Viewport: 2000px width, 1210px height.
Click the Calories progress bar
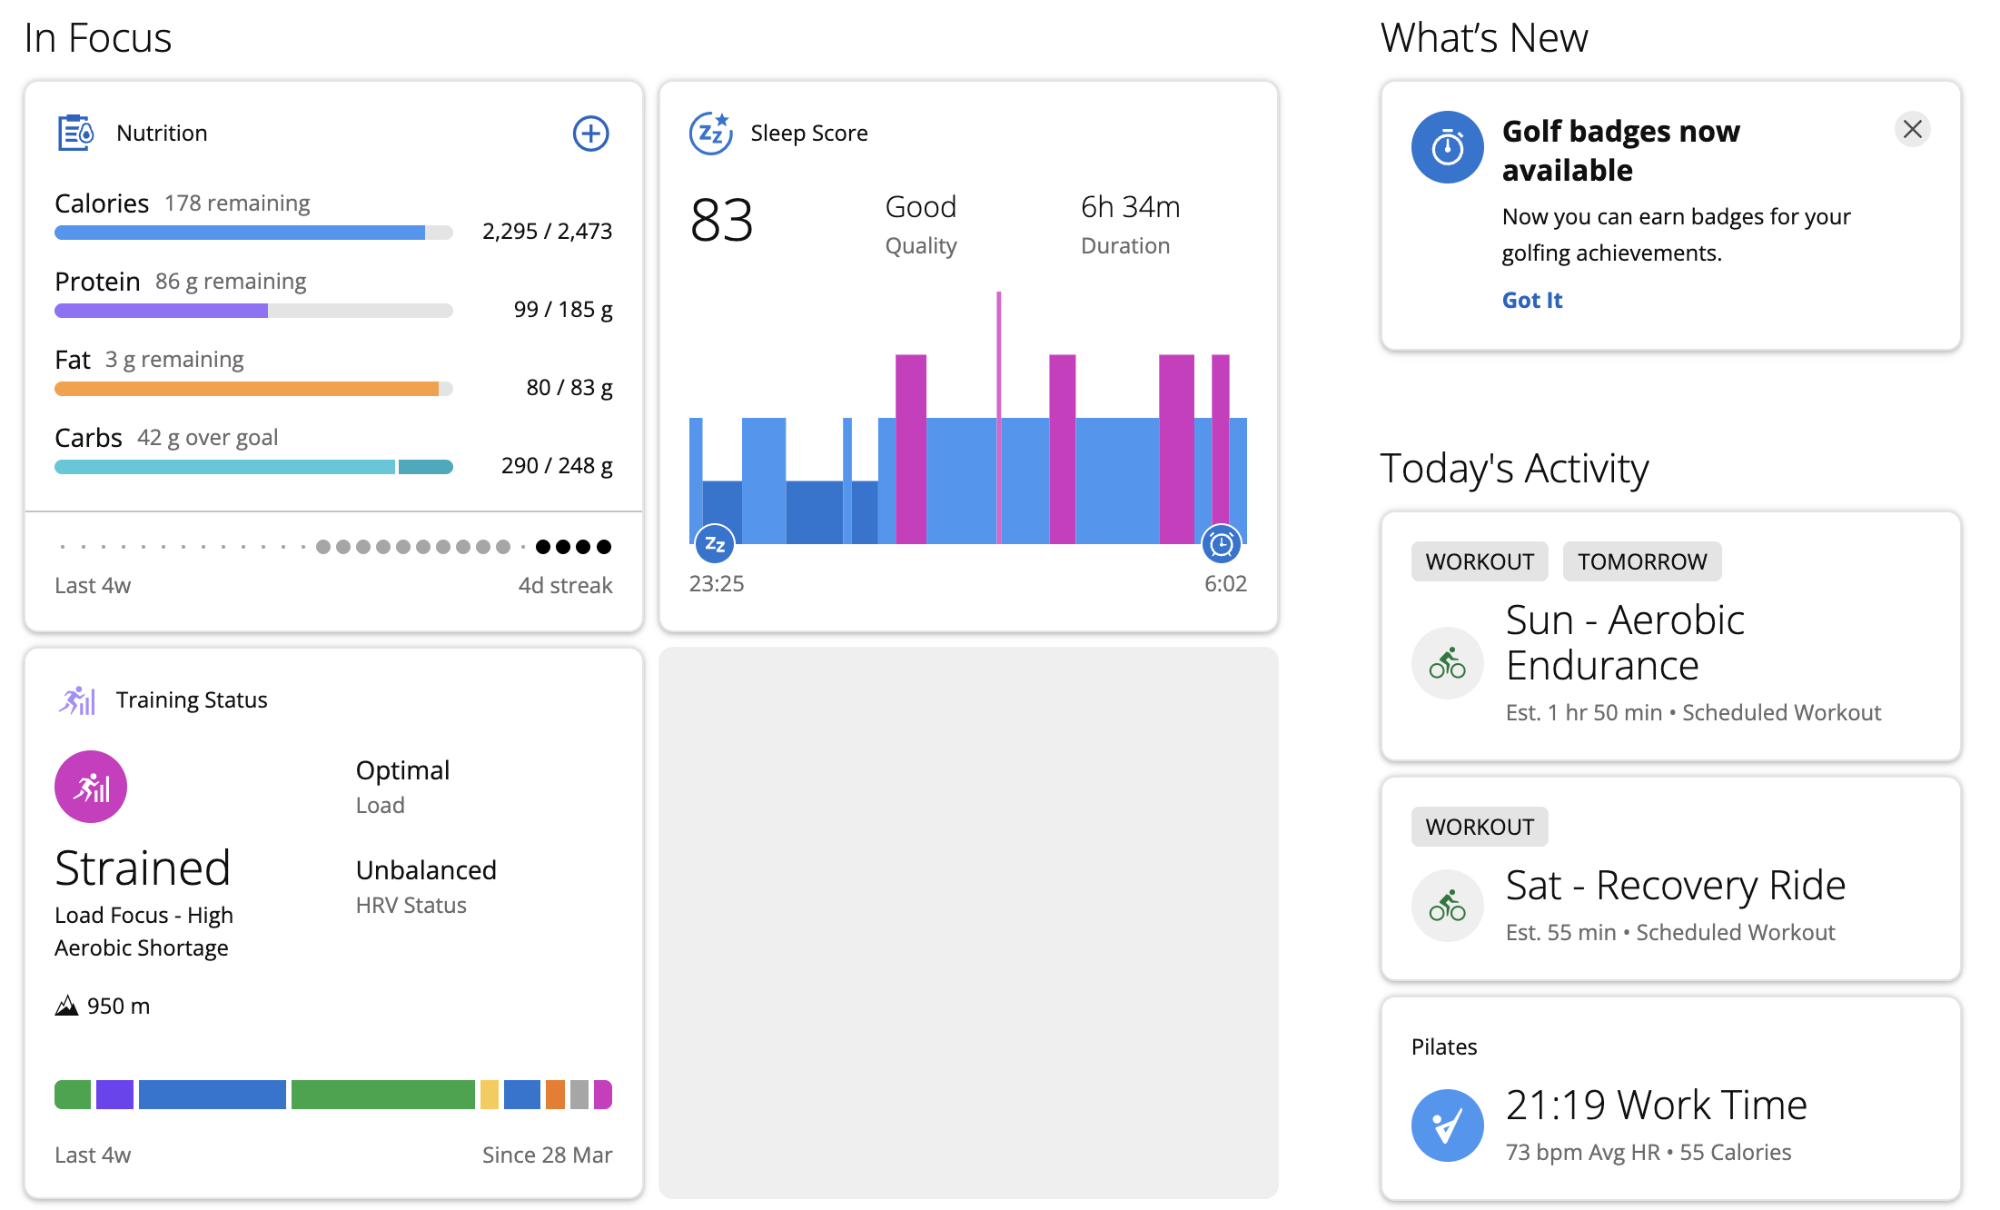(x=252, y=233)
